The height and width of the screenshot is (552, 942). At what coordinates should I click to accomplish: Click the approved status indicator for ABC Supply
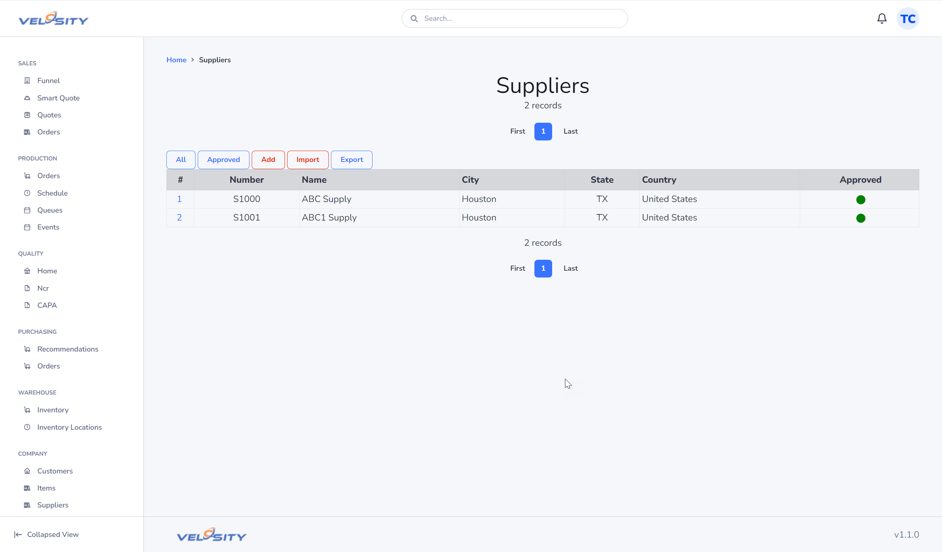860,199
